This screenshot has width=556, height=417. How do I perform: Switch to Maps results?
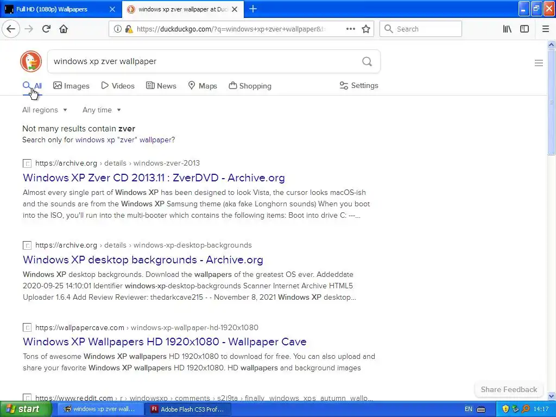[203, 86]
